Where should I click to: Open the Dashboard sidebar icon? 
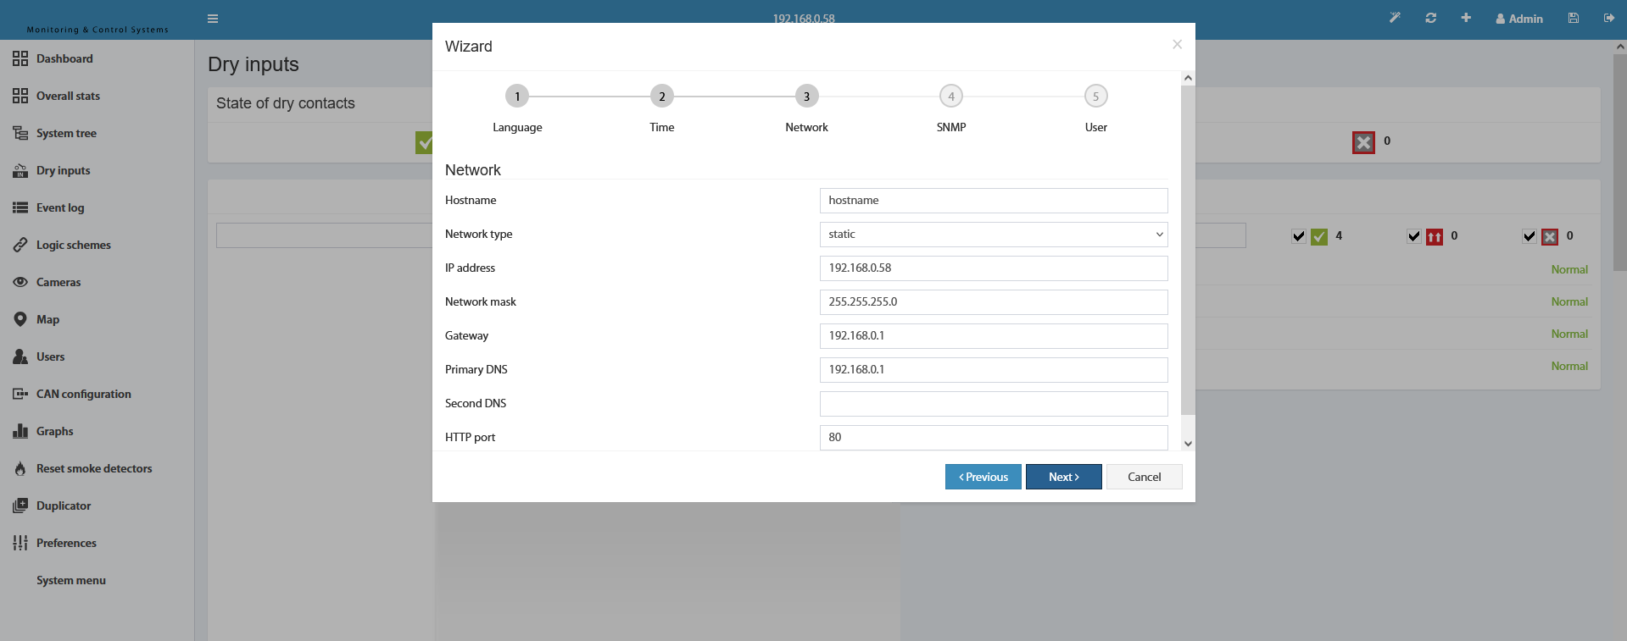[x=20, y=58]
